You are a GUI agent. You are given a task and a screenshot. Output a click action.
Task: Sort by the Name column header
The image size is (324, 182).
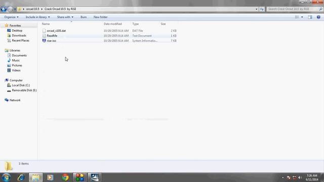(46, 24)
